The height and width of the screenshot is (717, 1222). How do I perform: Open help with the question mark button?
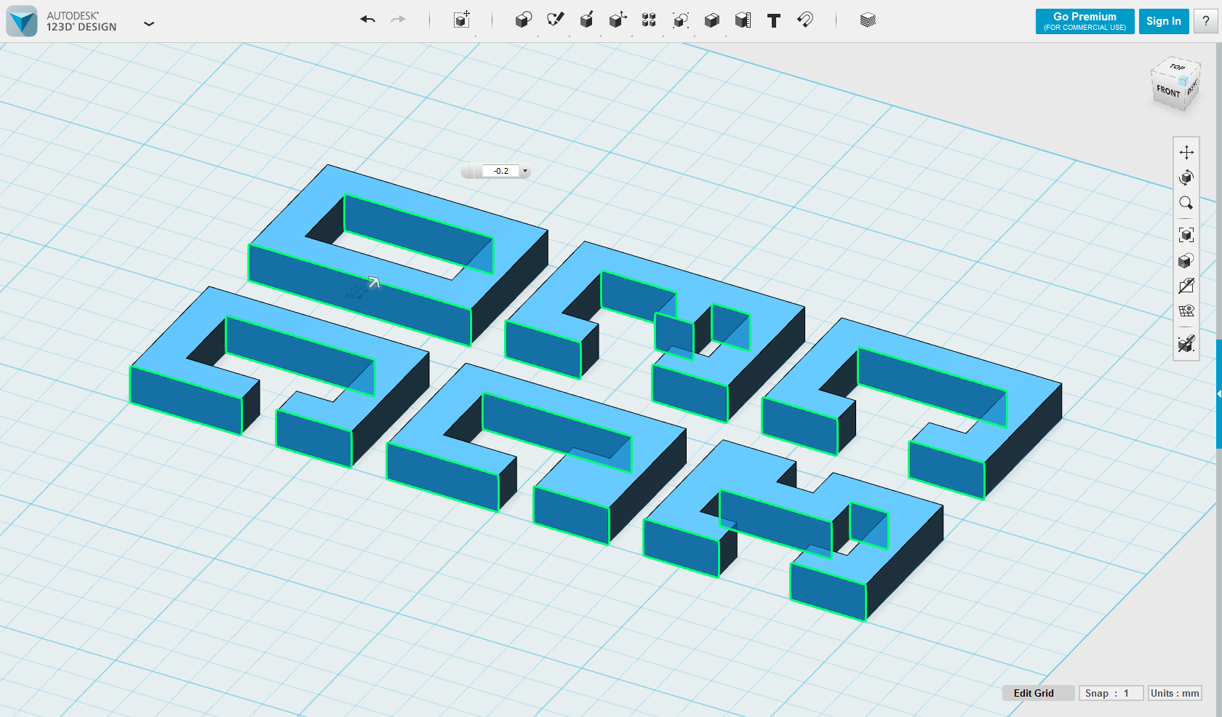1206,21
